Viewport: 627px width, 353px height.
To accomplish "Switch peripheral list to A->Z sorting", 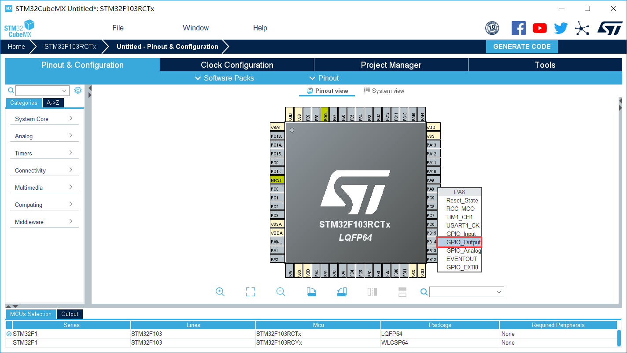I will click(53, 103).
